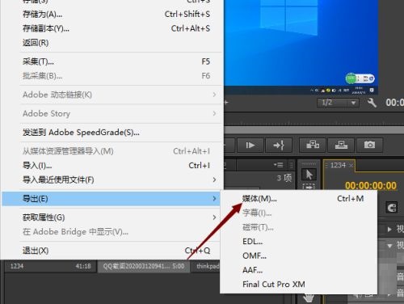The image size is (404, 304).
Task: Click the nest sequence toggle icon
Action: [392, 208]
